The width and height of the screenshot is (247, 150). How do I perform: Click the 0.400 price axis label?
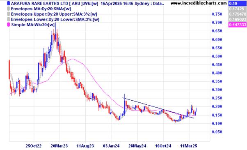[x=217, y=73]
